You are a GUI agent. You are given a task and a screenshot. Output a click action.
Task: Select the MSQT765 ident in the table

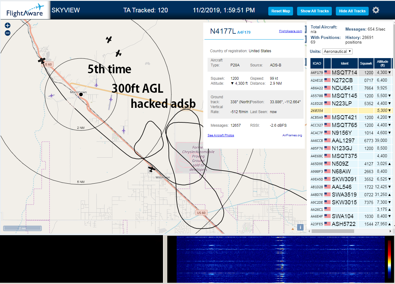(344, 125)
